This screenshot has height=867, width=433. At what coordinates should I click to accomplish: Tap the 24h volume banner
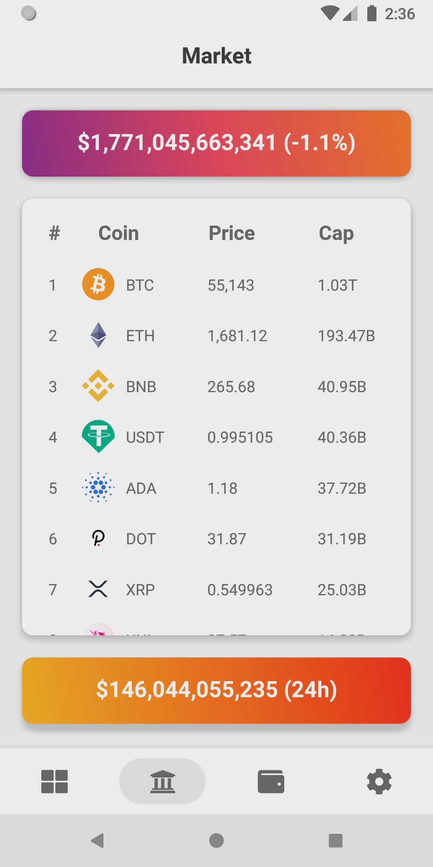point(216,690)
